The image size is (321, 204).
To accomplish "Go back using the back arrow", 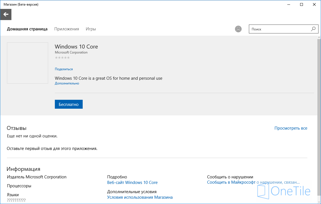I will (6, 14).
